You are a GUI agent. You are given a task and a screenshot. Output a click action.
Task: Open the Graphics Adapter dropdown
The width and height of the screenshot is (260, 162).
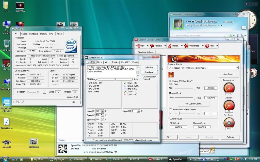[x=237, y=68]
